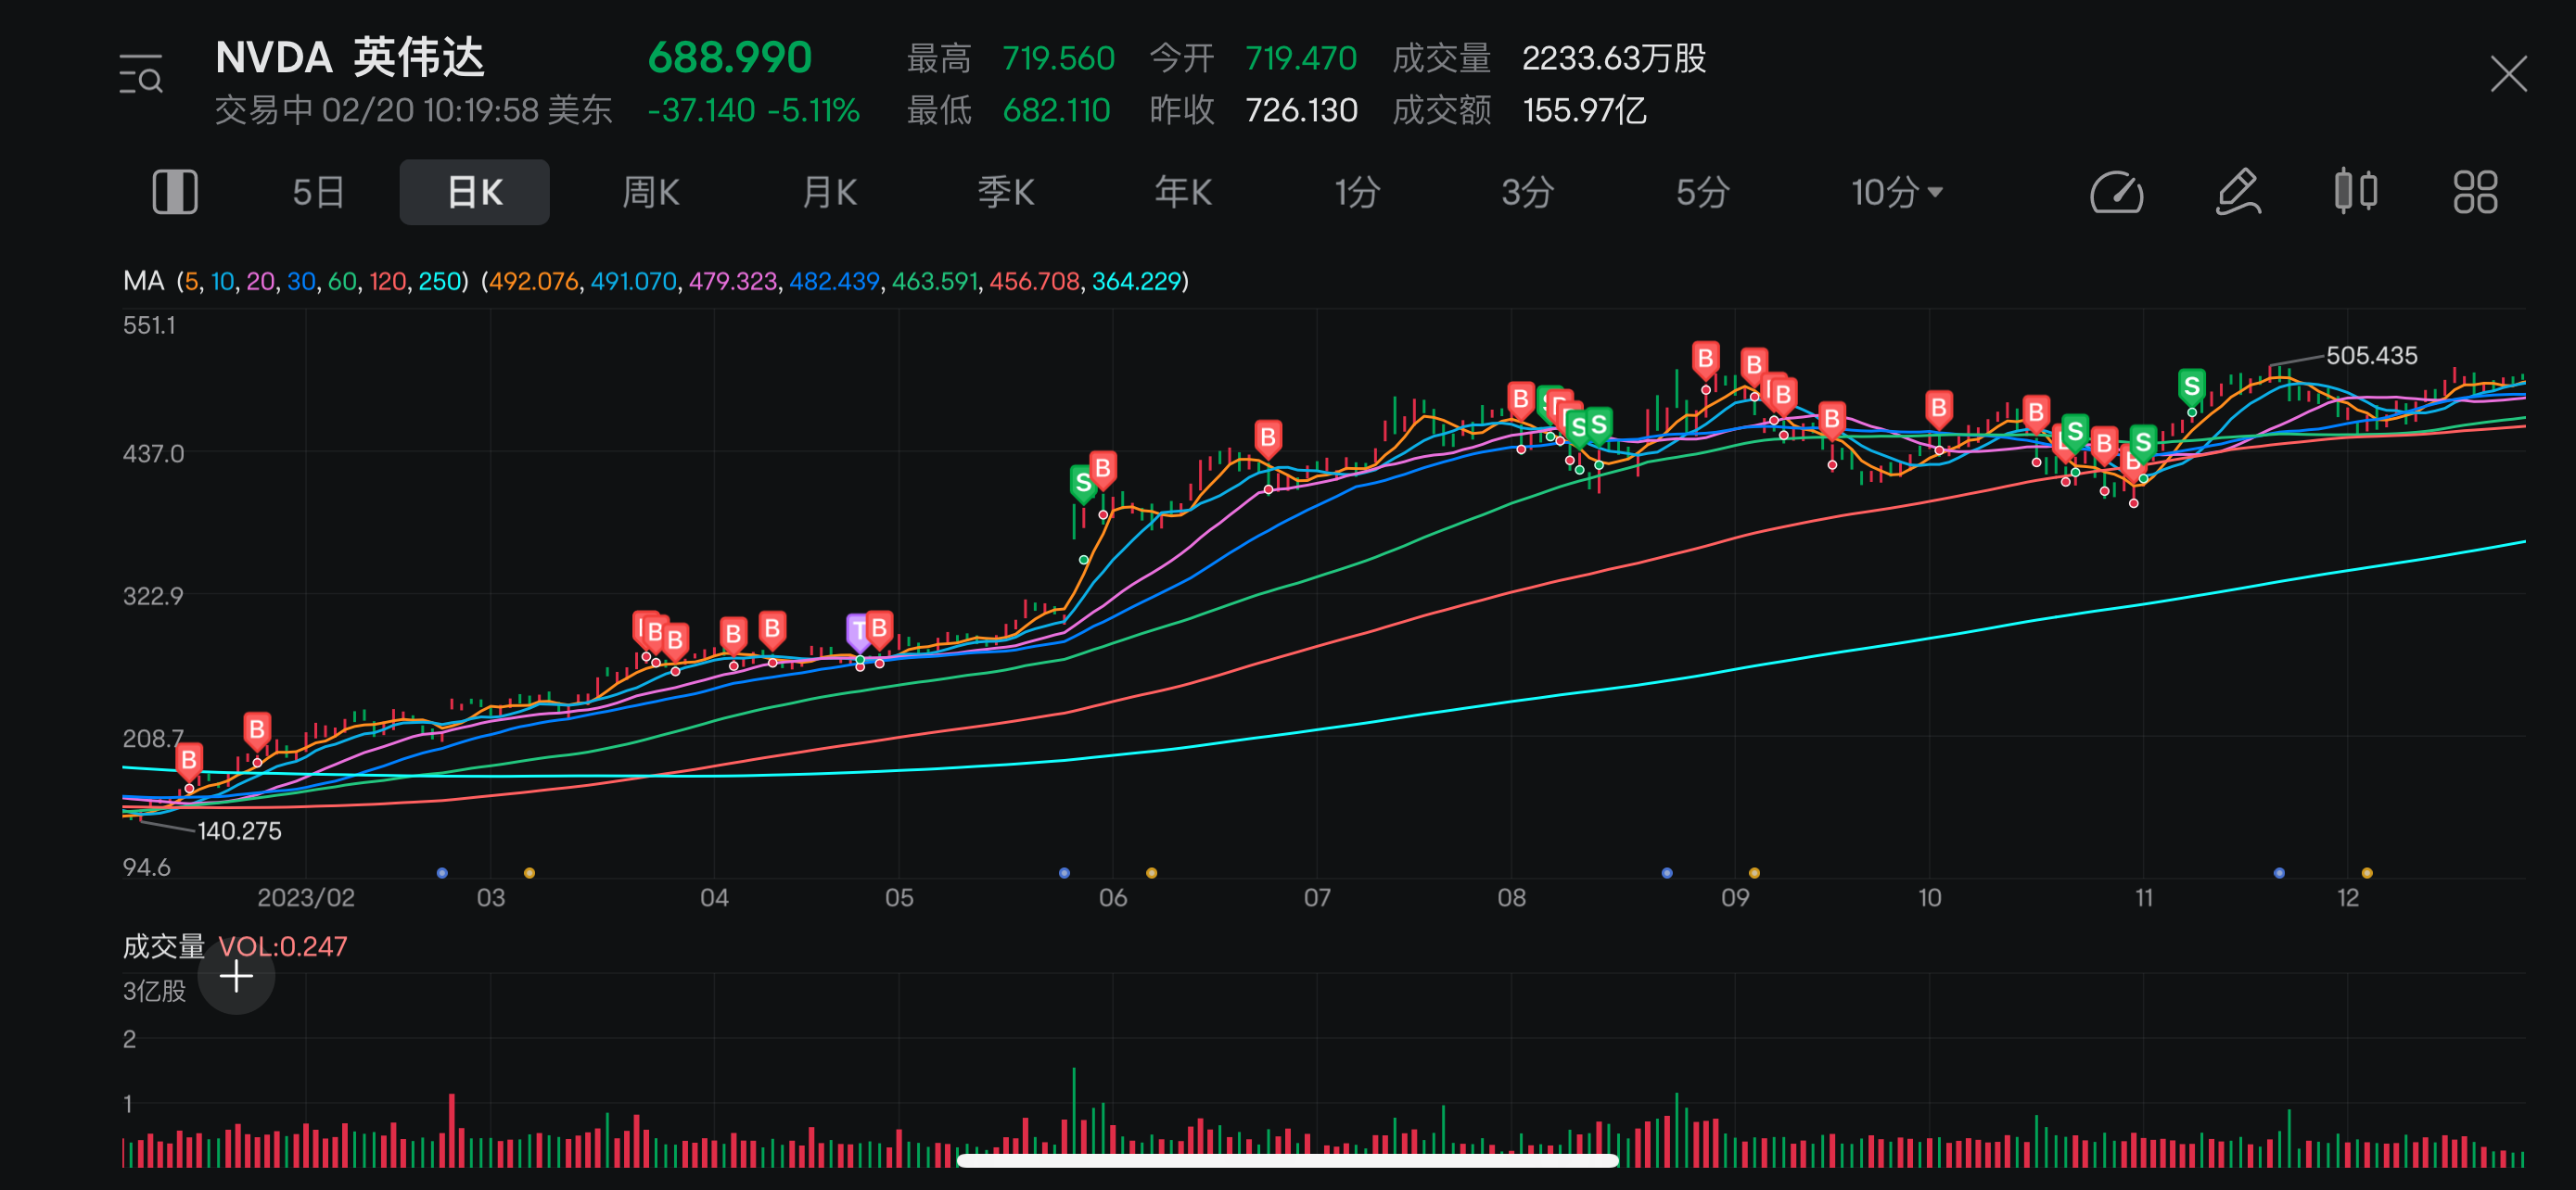
Task: Select the 5日 five-day view
Action: (318, 192)
